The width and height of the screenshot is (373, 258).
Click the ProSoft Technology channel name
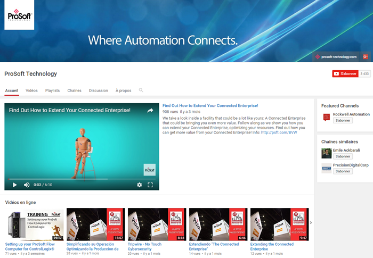tap(31, 74)
